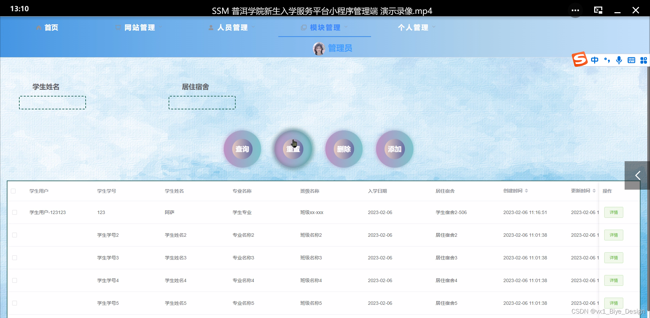
Task: Check the row for 学生学号4
Action: pyautogui.click(x=15, y=280)
